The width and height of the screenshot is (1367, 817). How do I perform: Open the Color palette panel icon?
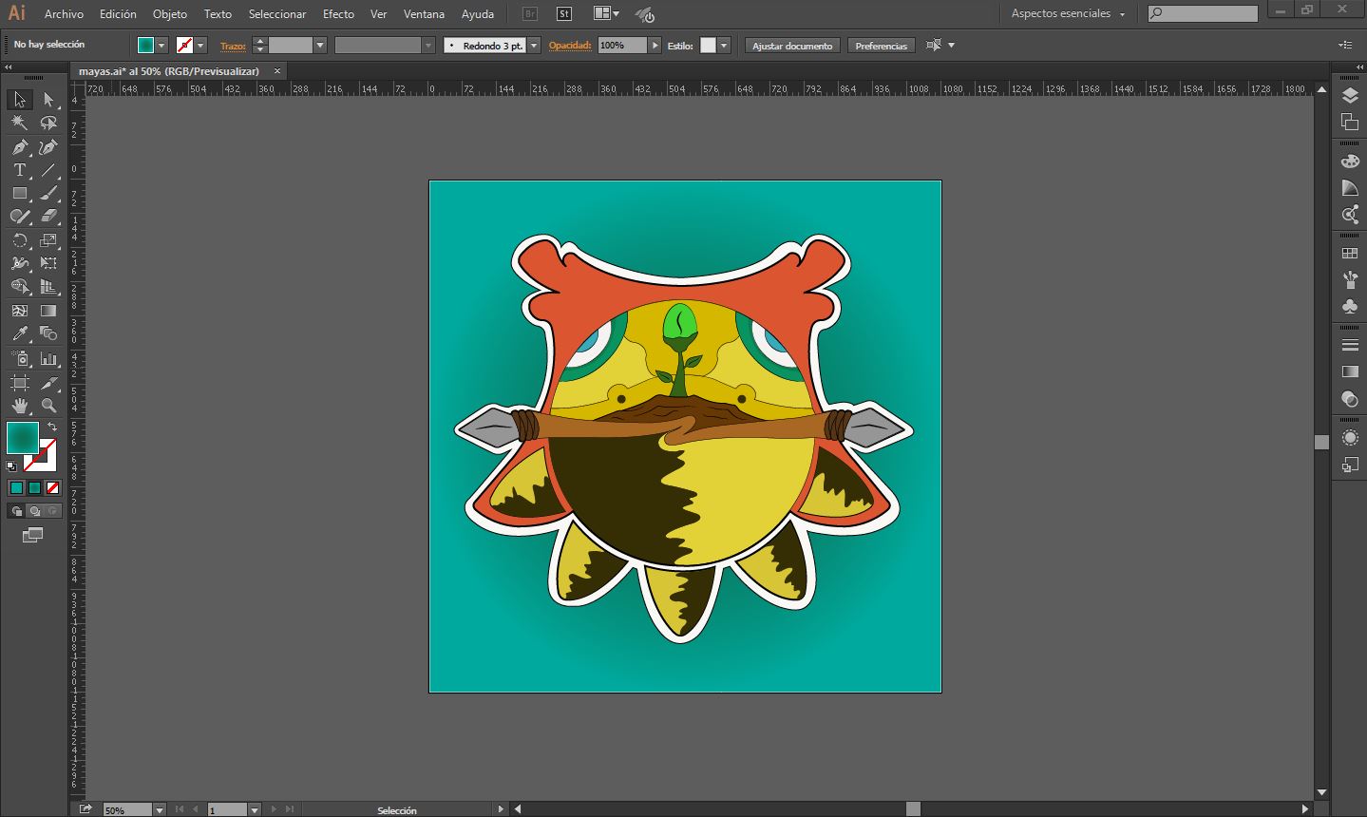coord(1350,161)
